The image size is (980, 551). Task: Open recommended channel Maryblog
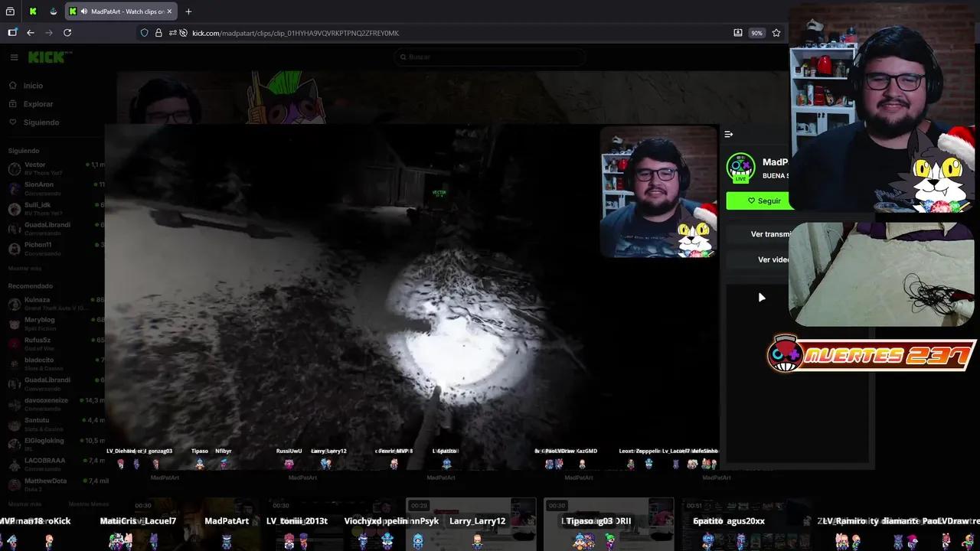click(x=56, y=323)
